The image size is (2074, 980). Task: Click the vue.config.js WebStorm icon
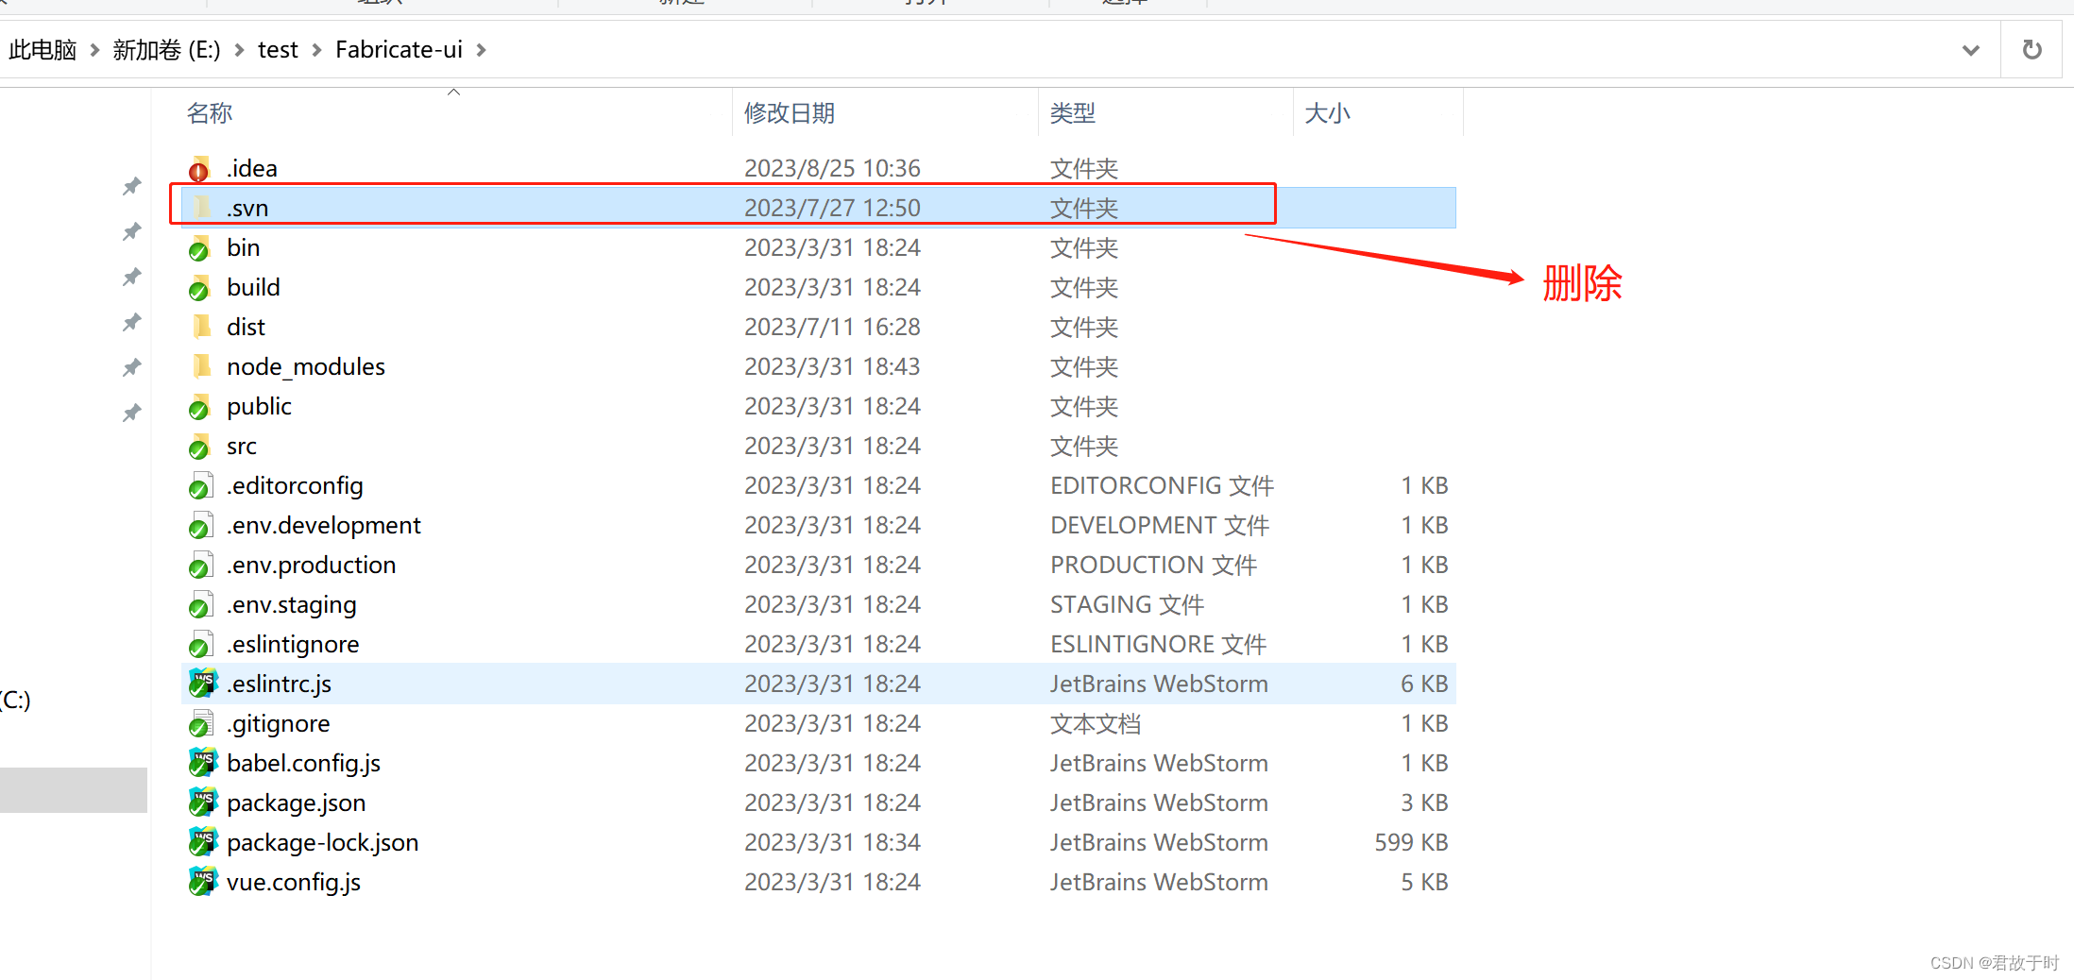(x=202, y=882)
